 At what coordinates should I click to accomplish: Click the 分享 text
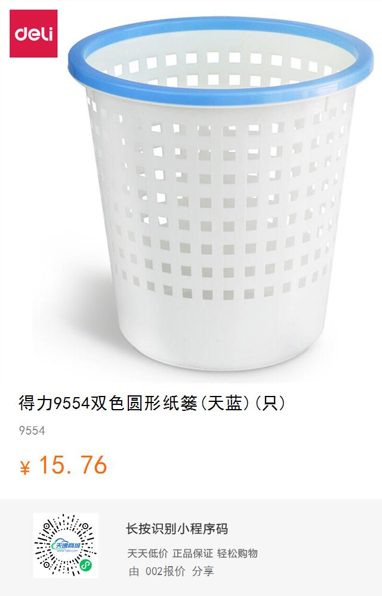[203, 571]
